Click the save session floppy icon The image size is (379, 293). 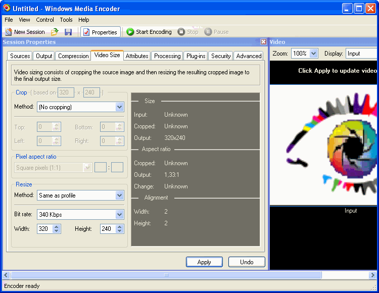click(68, 32)
